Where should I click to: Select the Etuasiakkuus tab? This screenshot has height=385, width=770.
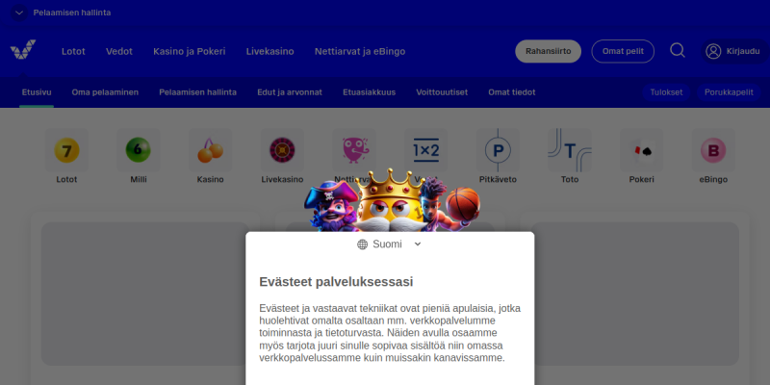click(370, 92)
